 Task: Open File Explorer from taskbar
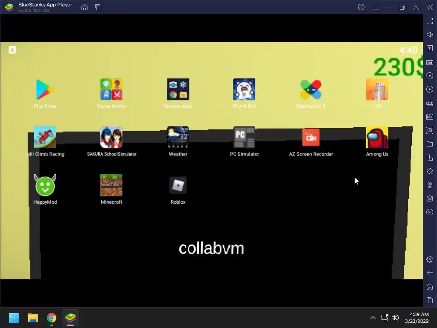pyautogui.click(x=32, y=318)
